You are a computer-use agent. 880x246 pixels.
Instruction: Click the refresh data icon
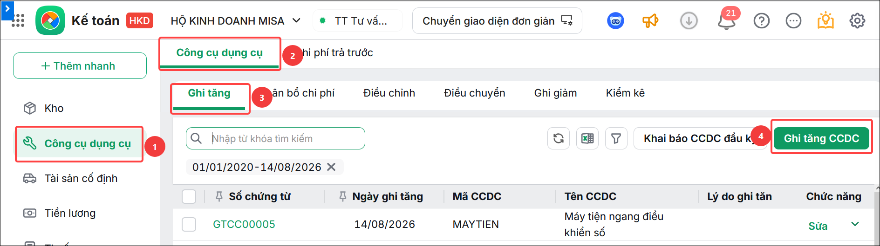[x=558, y=138]
